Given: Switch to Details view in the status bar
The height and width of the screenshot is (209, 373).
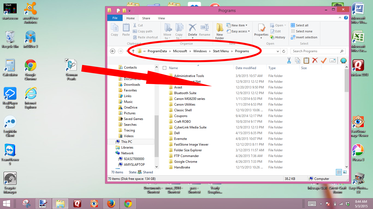Looking at the screenshot, I should click(339, 172).
